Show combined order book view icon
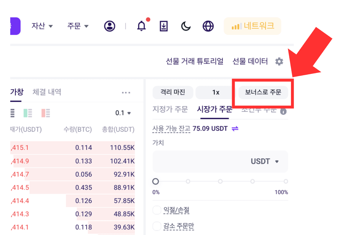 [12, 113]
